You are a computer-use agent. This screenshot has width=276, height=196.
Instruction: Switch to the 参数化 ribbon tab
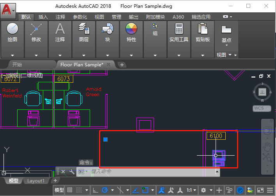pos(80,17)
